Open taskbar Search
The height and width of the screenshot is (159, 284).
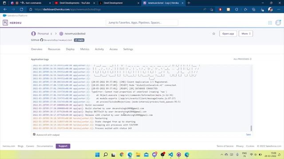(106, 155)
